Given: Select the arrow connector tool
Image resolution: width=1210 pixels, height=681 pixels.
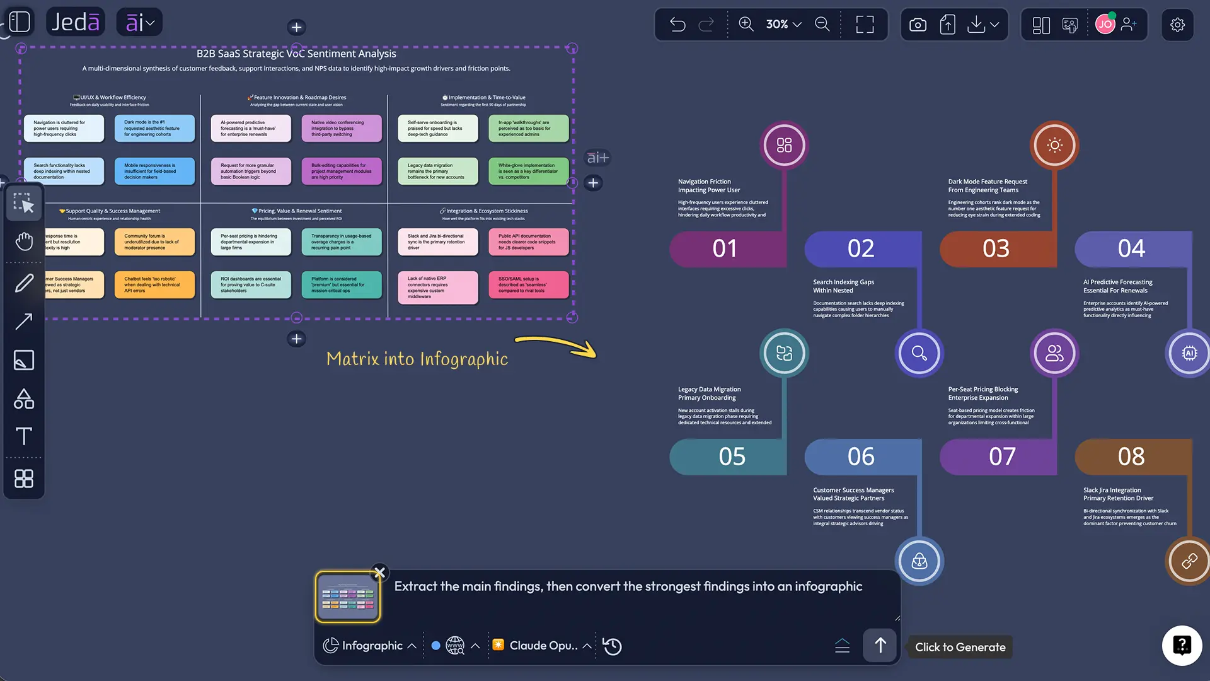Looking at the screenshot, I should 24,322.
